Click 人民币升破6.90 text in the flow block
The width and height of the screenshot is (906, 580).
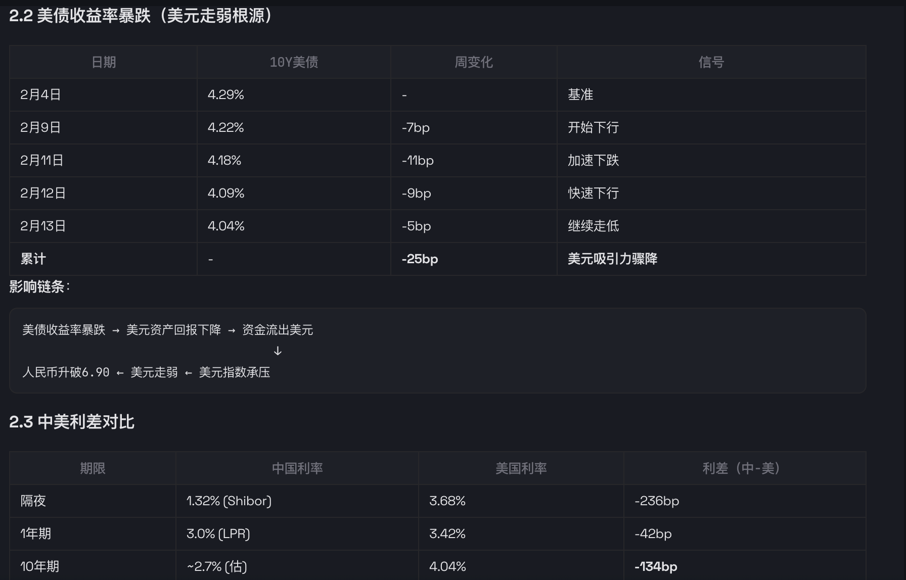(x=66, y=372)
